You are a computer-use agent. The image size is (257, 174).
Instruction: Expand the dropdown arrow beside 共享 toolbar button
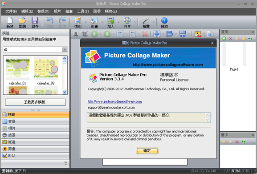135,22
